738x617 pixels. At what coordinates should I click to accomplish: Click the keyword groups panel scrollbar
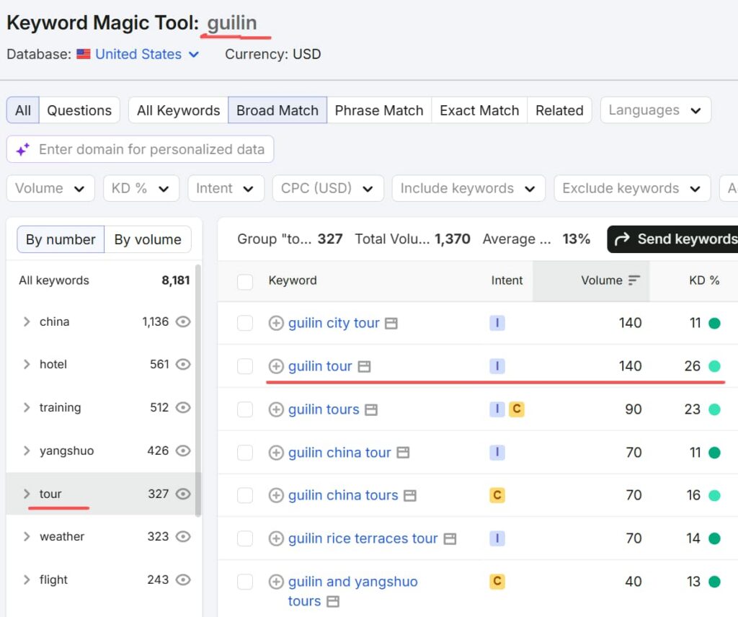(198, 391)
